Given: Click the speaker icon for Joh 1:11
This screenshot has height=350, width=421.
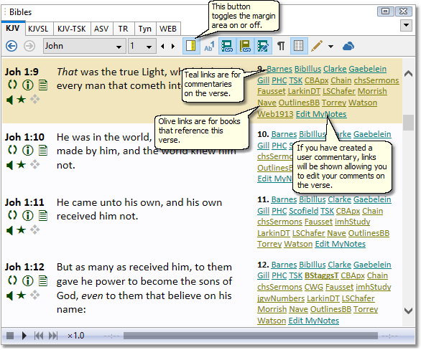Looking at the screenshot, I should coord(9,230).
